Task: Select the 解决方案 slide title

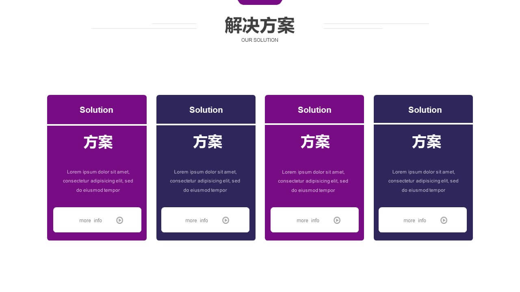Action: (260, 25)
